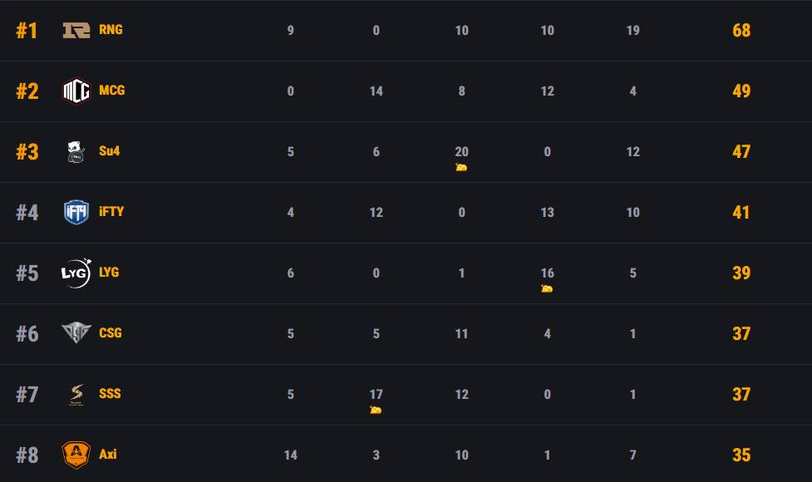Image resolution: width=812 pixels, height=482 pixels.
Task: Click MCG's total score of 49
Action: coord(741,91)
